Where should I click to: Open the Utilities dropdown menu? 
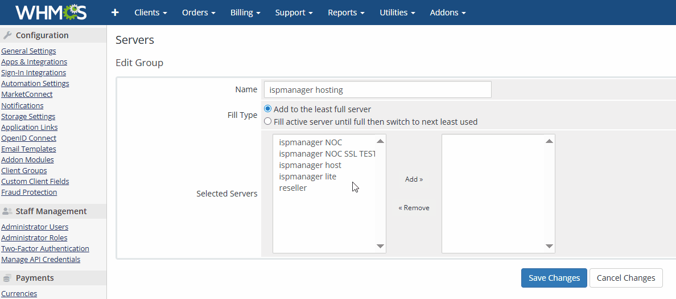[x=397, y=13]
